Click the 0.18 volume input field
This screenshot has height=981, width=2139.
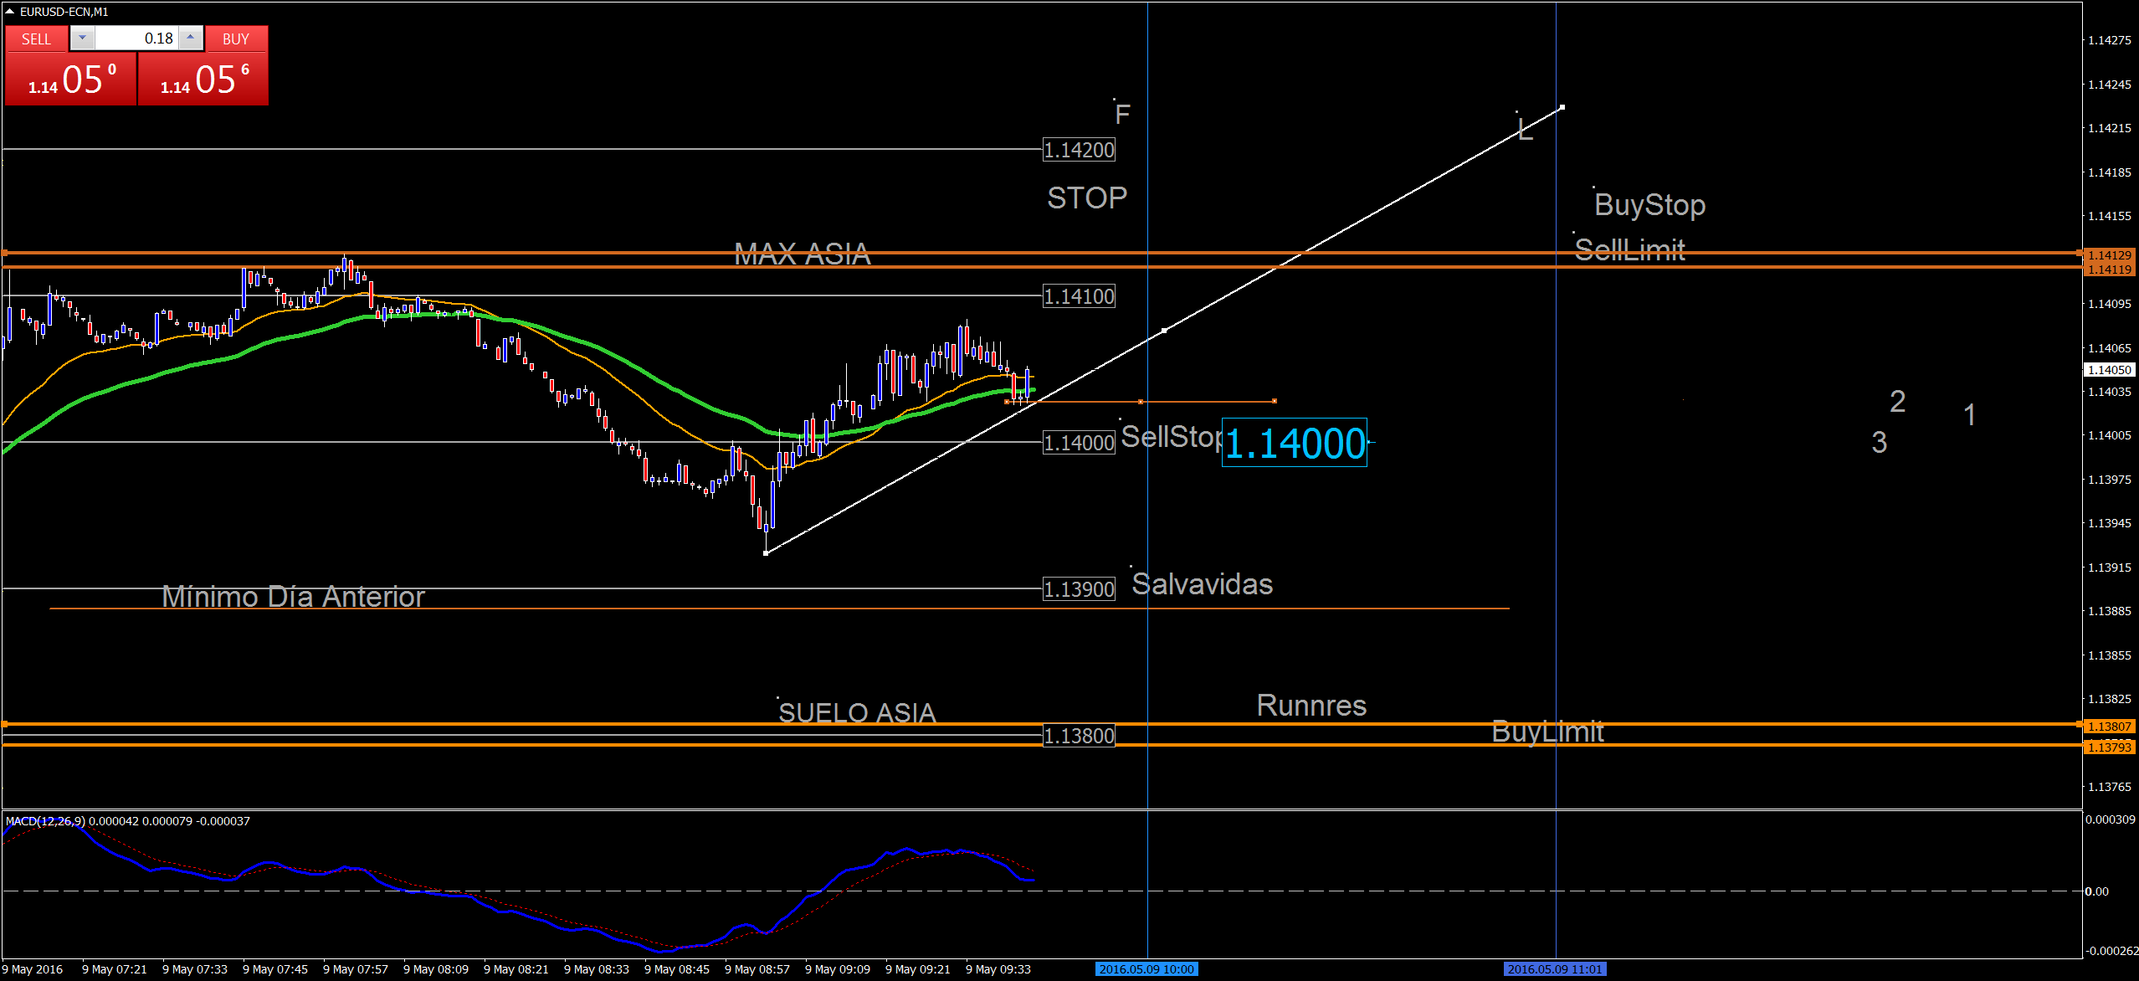coord(136,39)
